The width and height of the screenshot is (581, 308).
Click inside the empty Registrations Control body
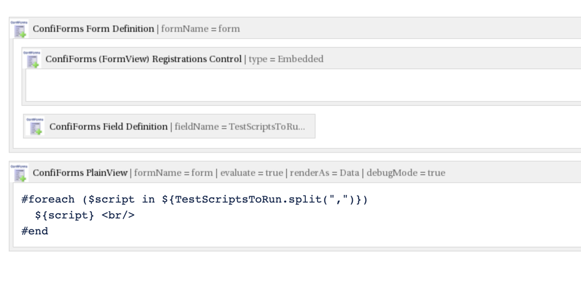click(x=303, y=86)
